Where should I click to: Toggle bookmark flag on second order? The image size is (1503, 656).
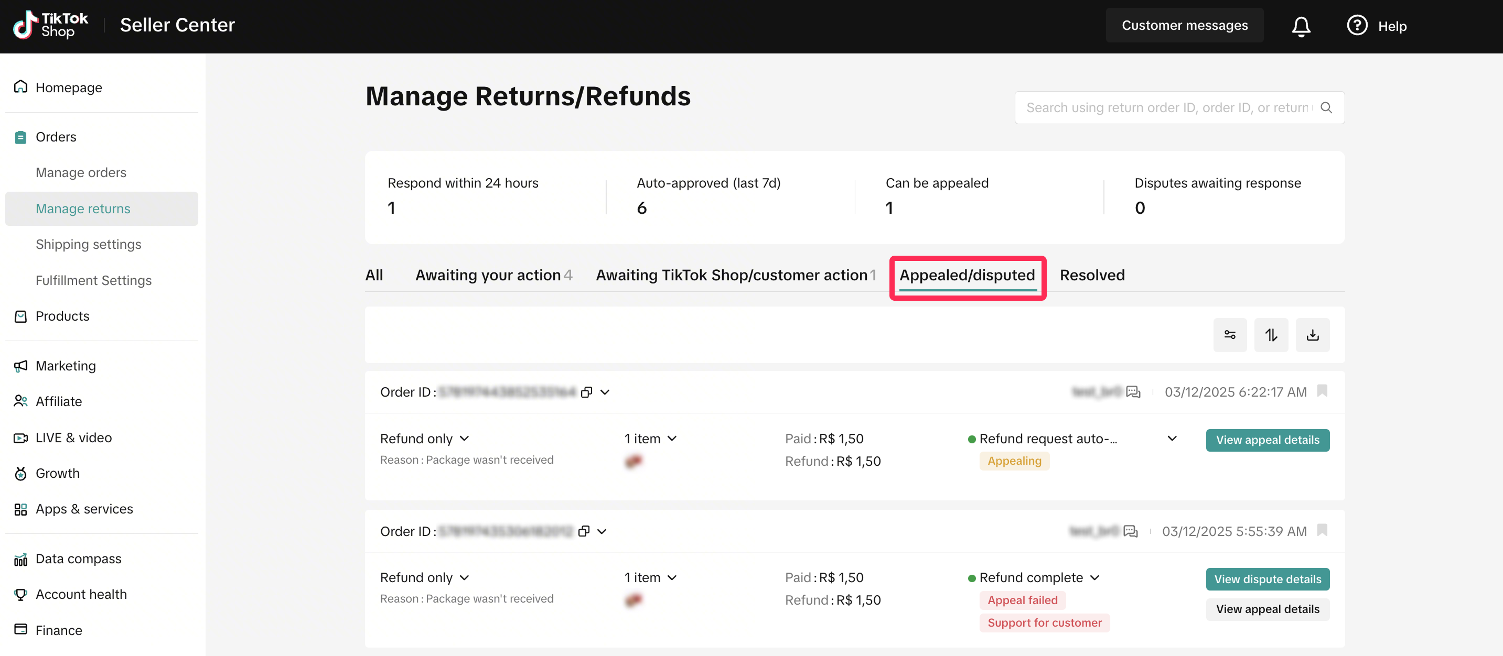click(1322, 530)
